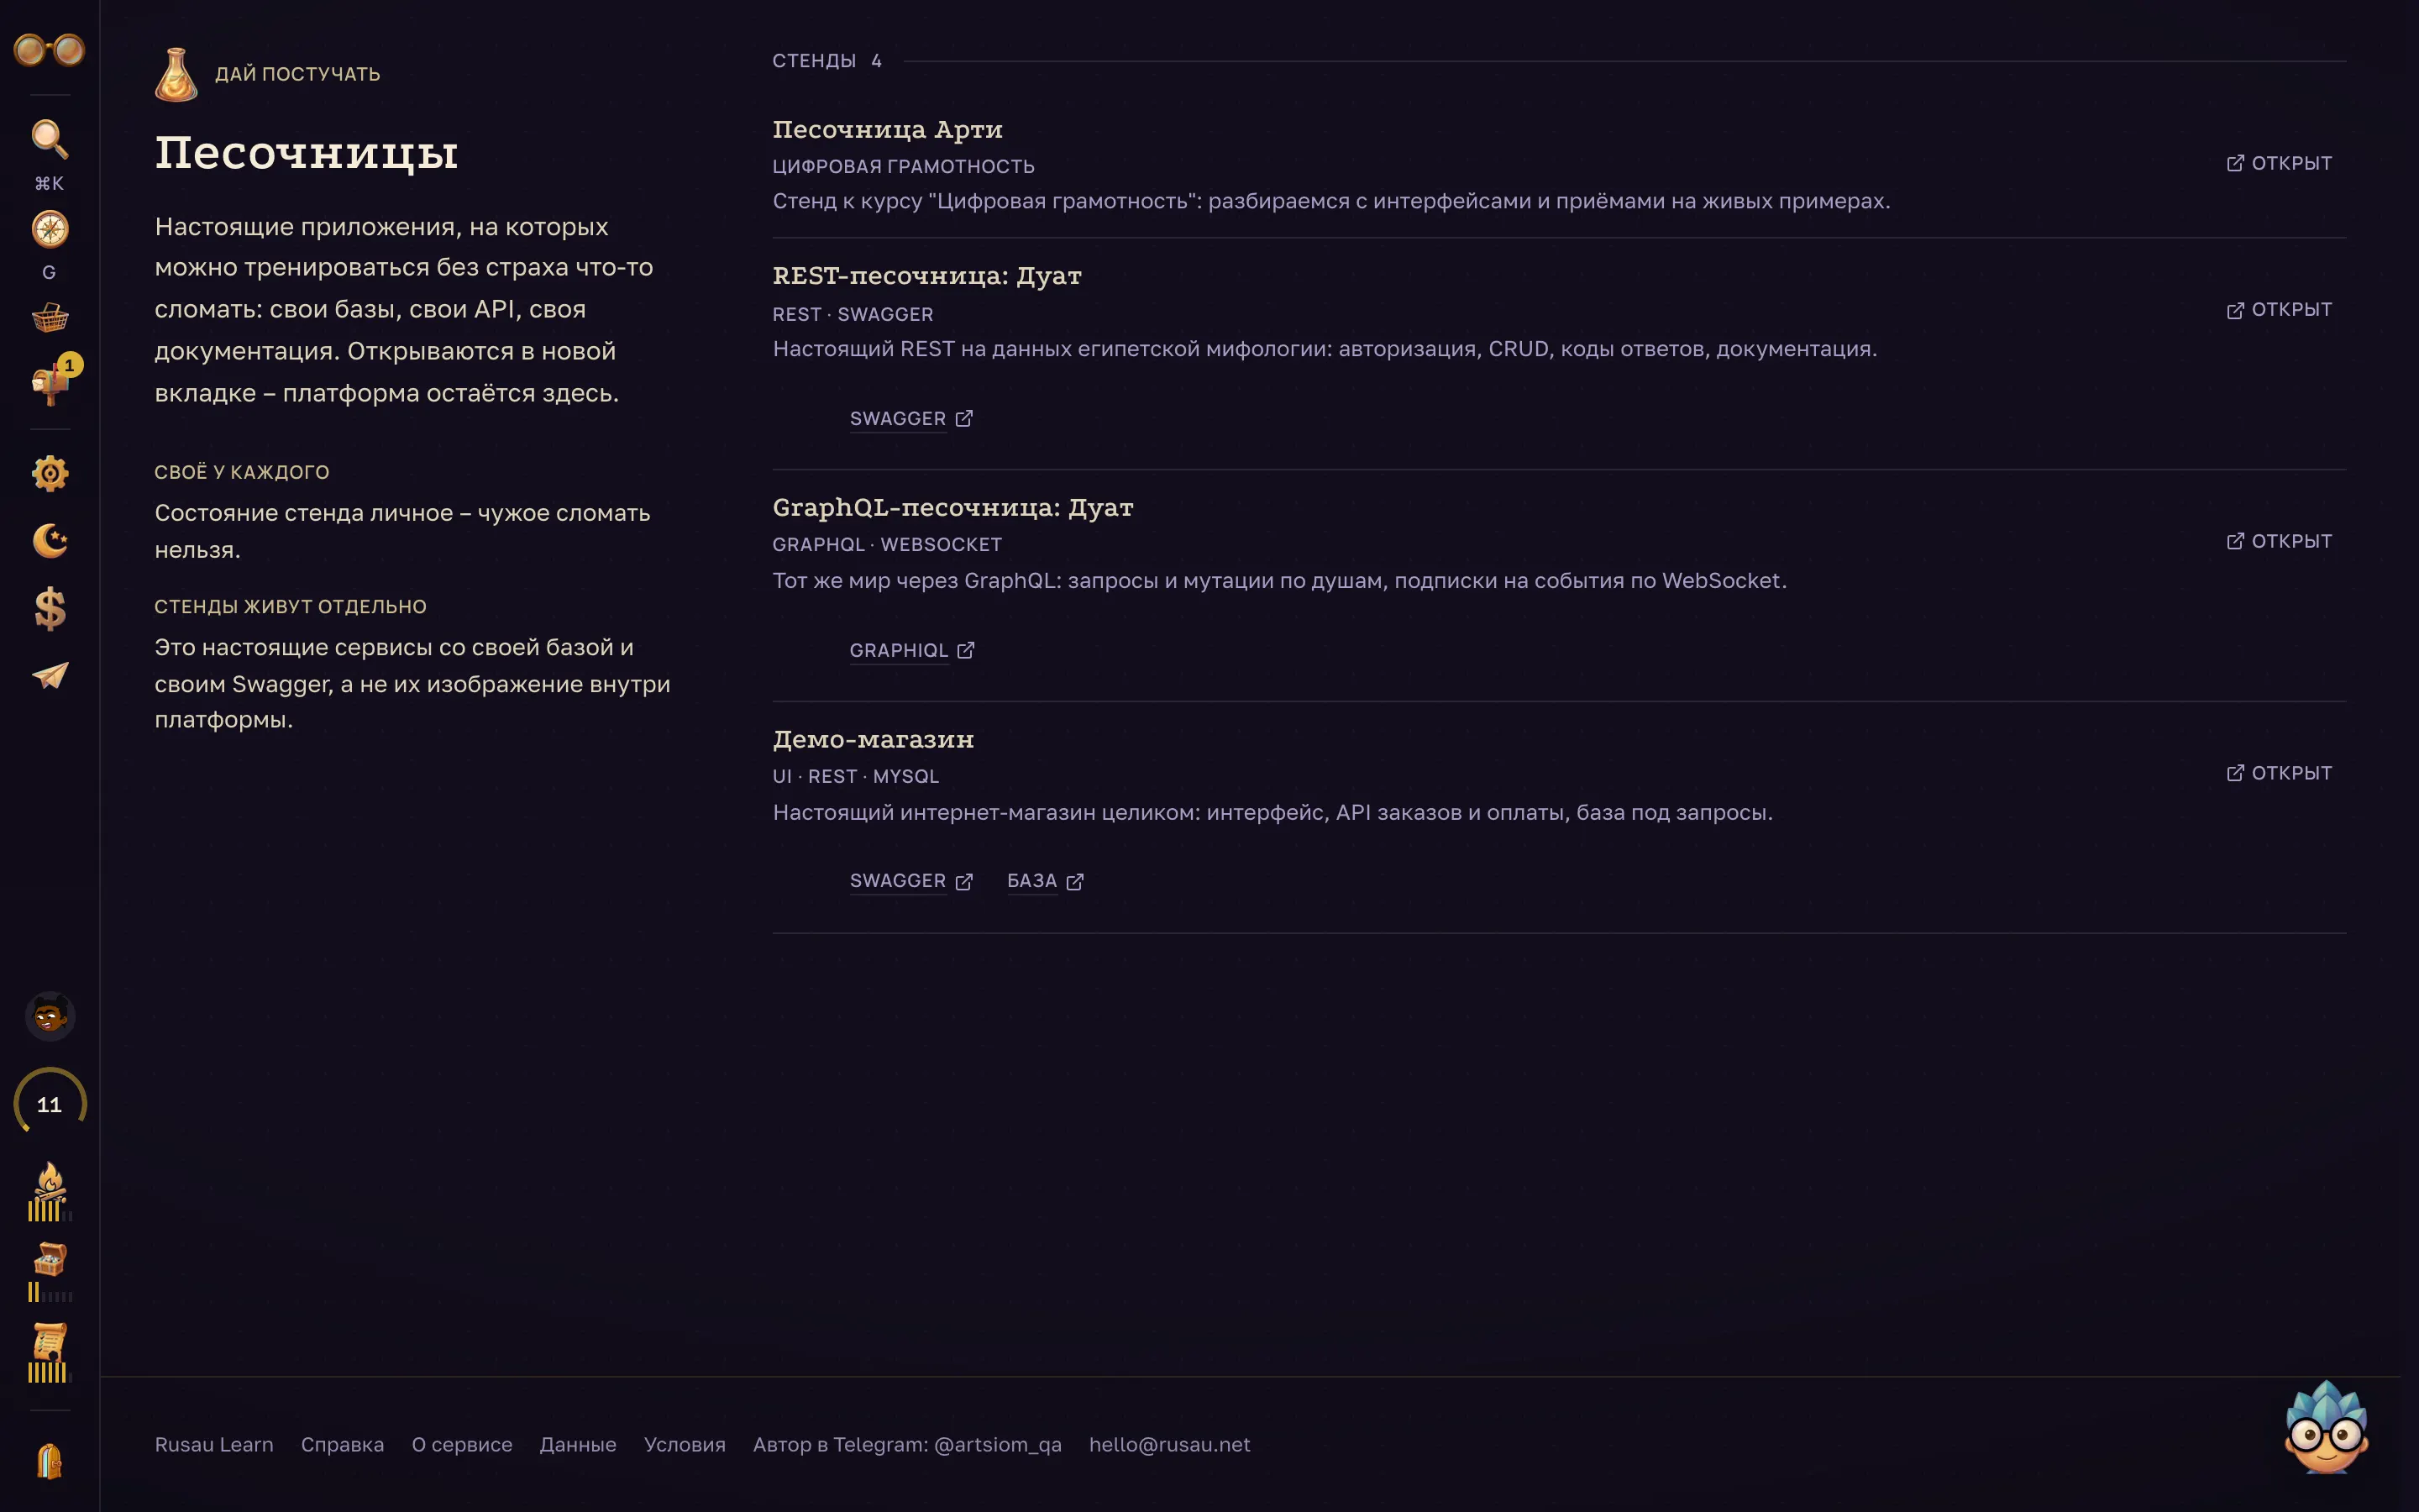Image resolution: width=2419 pixels, height=1512 pixels.
Task: Open the dollar sign pricing icon
Action: click(x=49, y=608)
